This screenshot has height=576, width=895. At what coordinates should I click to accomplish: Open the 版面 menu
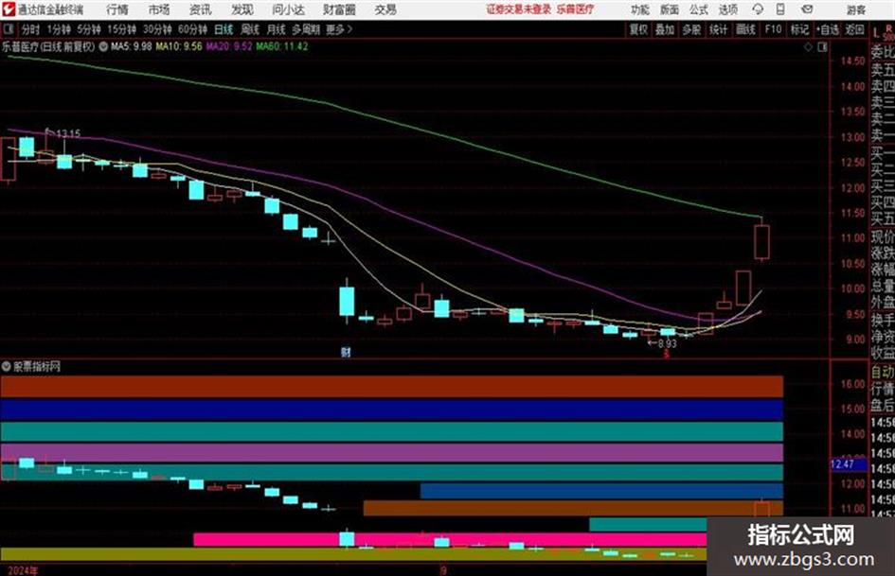669,9
